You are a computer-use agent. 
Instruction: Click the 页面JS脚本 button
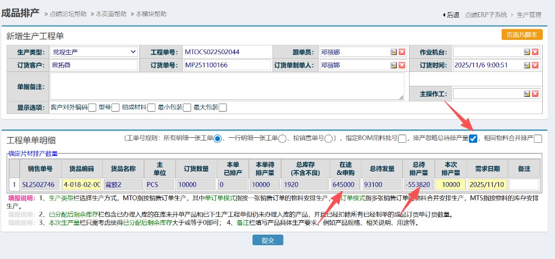point(522,35)
